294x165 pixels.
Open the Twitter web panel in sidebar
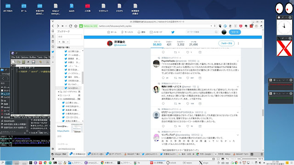(x=53, y=52)
